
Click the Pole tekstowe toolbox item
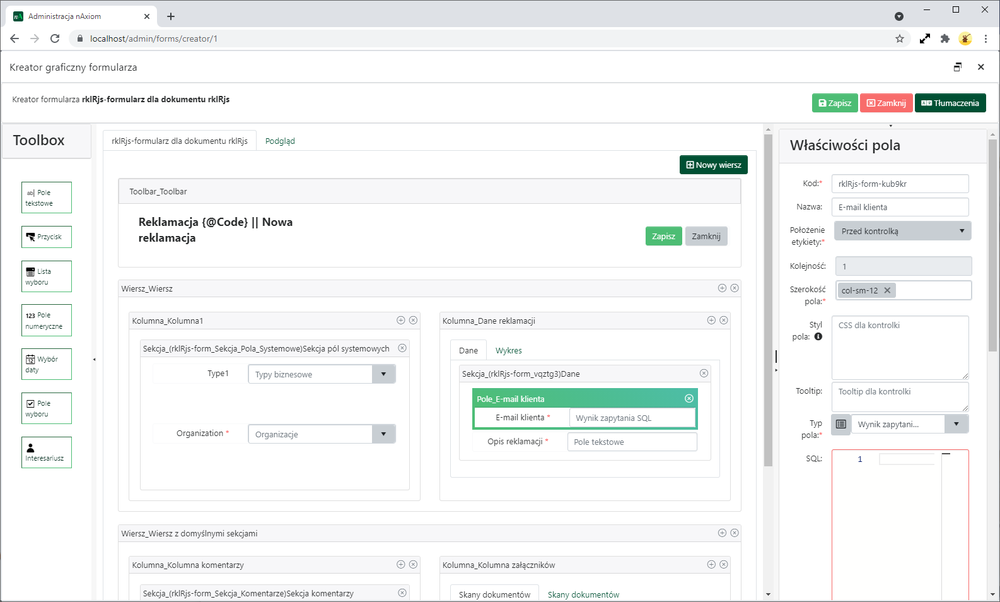pos(46,198)
